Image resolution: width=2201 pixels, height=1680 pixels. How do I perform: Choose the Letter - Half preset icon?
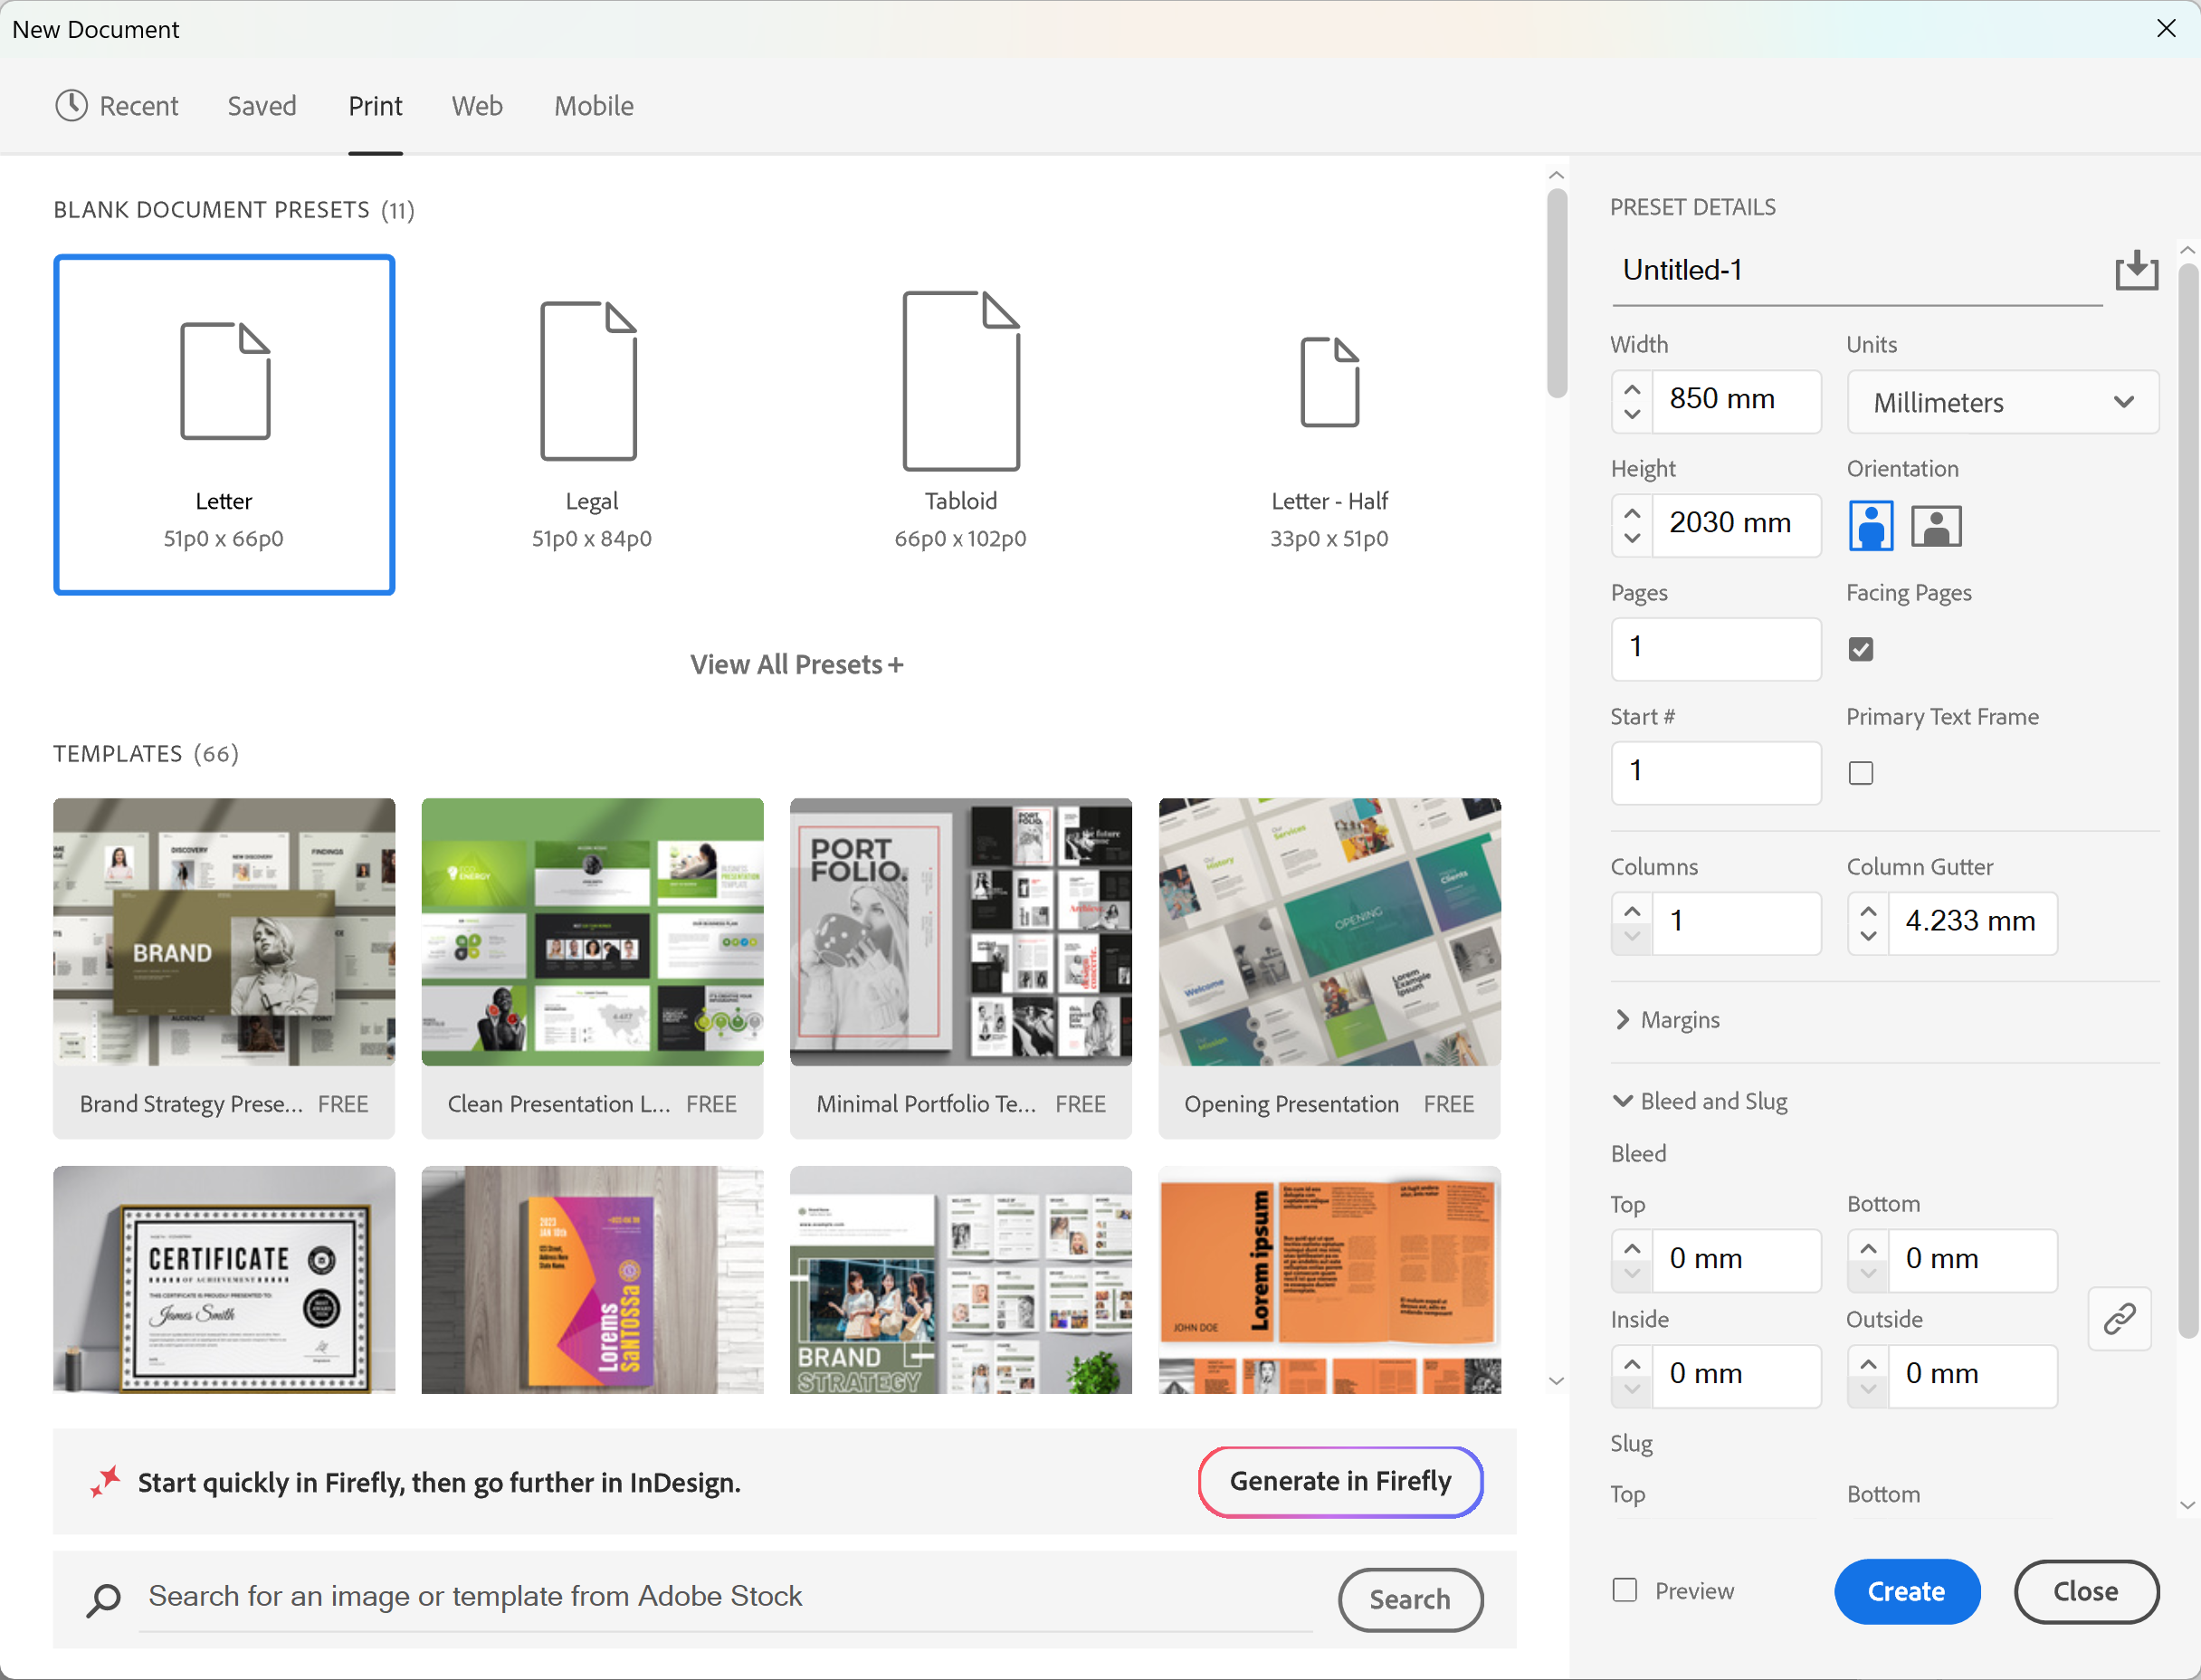(x=1329, y=381)
